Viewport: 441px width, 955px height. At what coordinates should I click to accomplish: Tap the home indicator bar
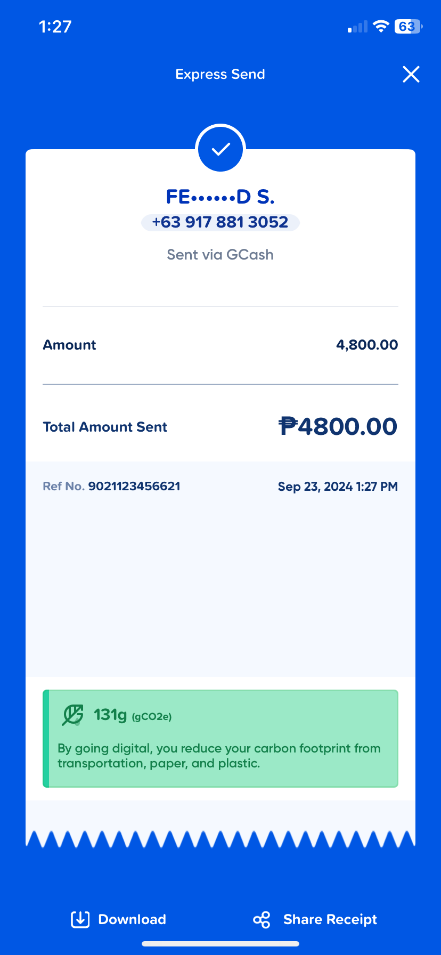(220, 943)
